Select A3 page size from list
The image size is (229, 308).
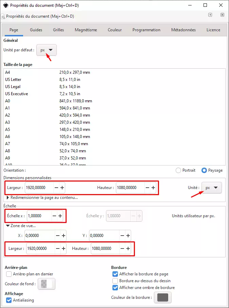pyautogui.click(x=8, y=122)
